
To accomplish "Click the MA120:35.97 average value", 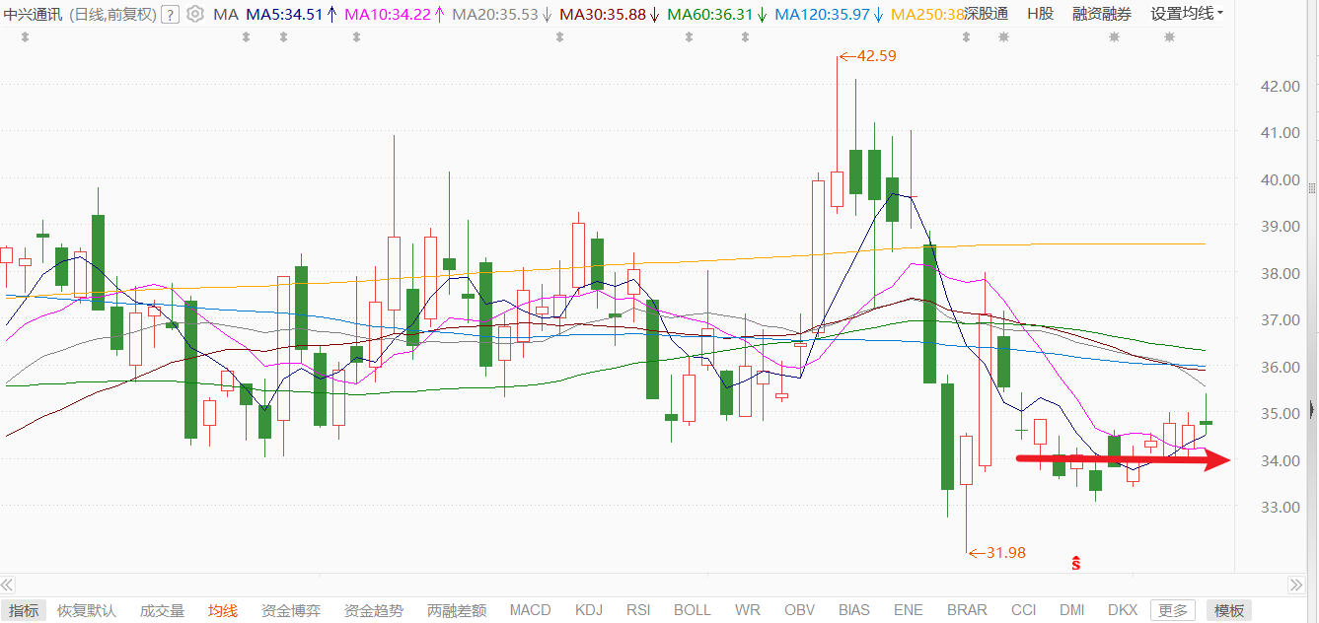I will pos(822,14).
